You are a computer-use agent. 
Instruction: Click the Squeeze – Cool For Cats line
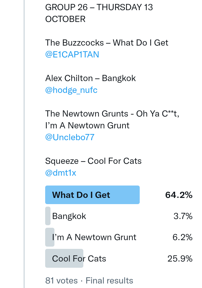93,161
